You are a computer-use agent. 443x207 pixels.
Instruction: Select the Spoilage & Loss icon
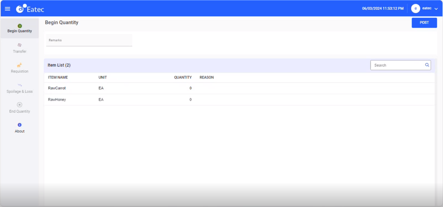point(20,85)
